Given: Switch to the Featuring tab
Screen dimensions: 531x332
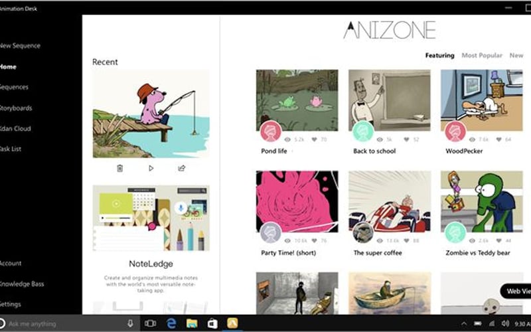Looking at the screenshot, I should click(439, 55).
